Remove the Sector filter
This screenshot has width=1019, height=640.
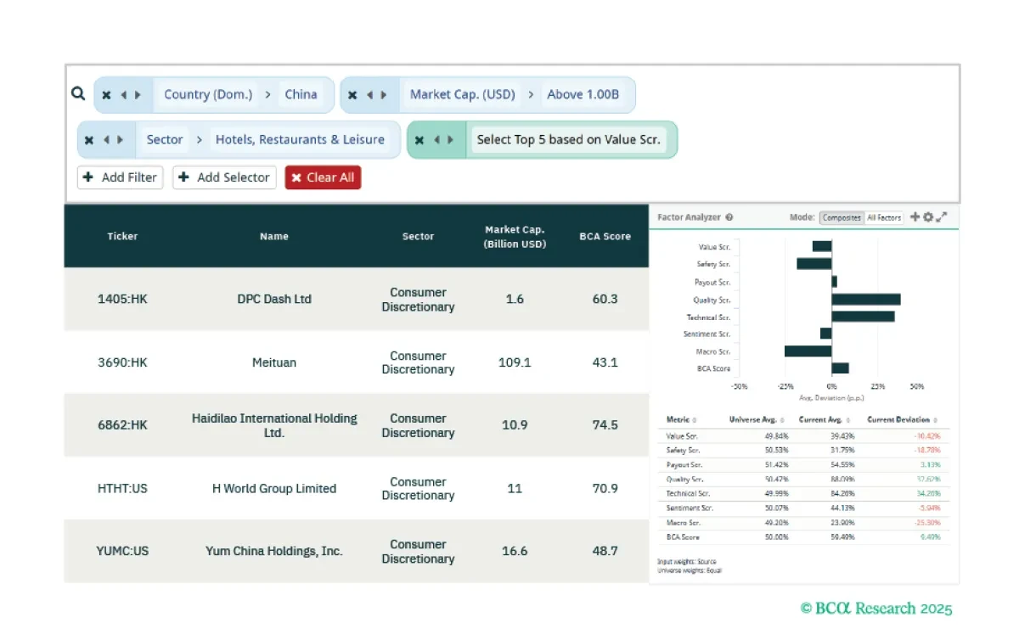point(89,140)
